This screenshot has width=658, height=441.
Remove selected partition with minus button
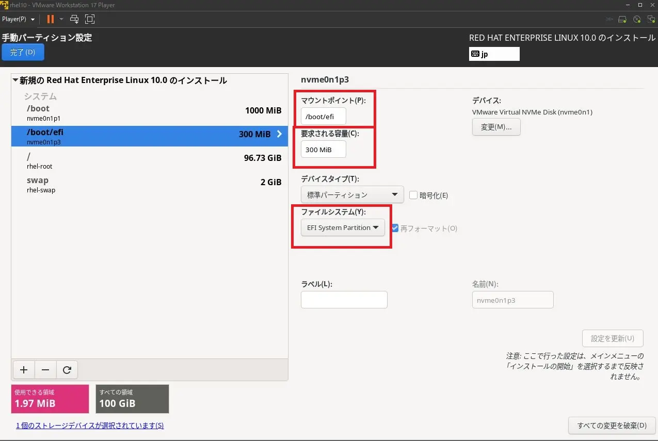(x=45, y=370)
